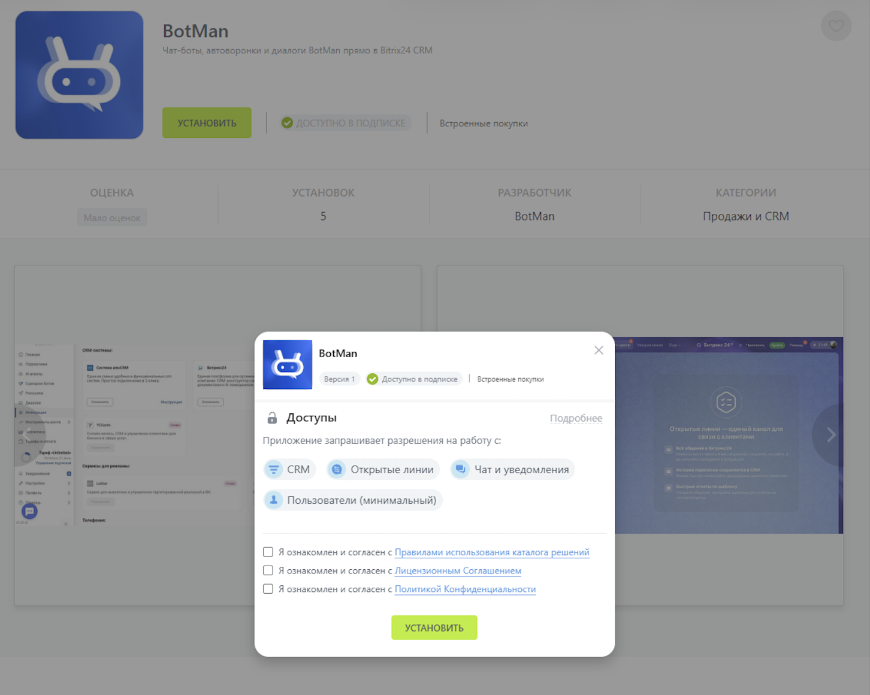The width and height of the screenshot is (870, 695).
Task: Click the lock icon beside Доступы
Action: 272,418
